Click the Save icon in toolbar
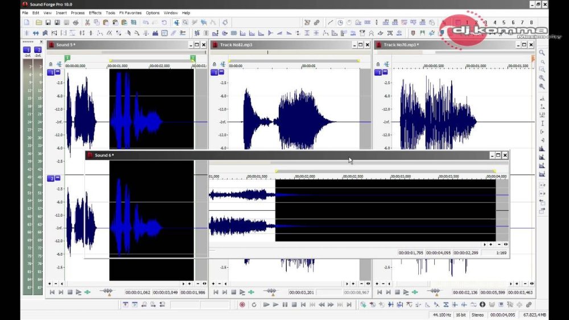This screenshot has width=569, height=320. [x=48, y=23]
